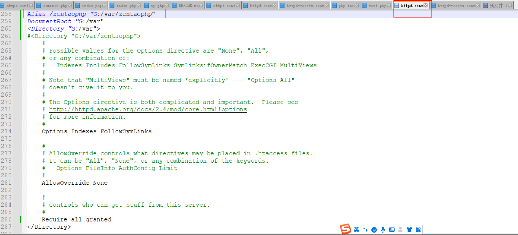Click the disk icon on the test.php tab
The width and height of the screenshot is (518, 235).
(x=364, y=6)
